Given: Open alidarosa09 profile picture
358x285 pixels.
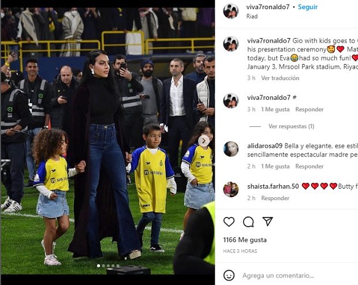Looking at the screenshot, I should pos(231,149).
